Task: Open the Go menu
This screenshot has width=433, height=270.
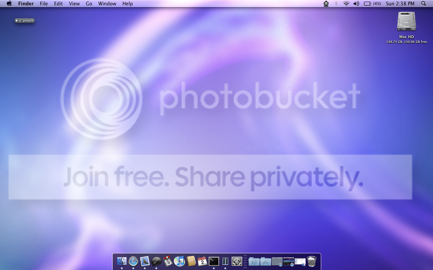Action: 89,4
